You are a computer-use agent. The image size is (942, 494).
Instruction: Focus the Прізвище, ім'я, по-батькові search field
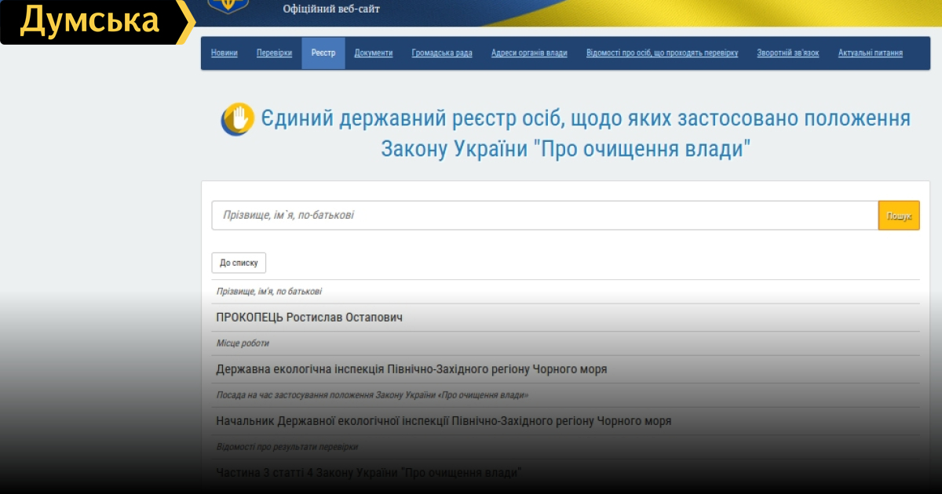[544, 215]
